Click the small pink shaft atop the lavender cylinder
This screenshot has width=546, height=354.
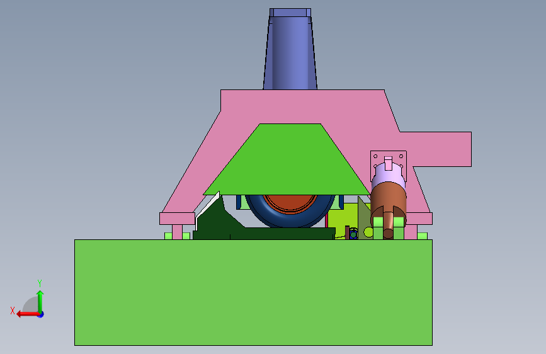(389, 163)
